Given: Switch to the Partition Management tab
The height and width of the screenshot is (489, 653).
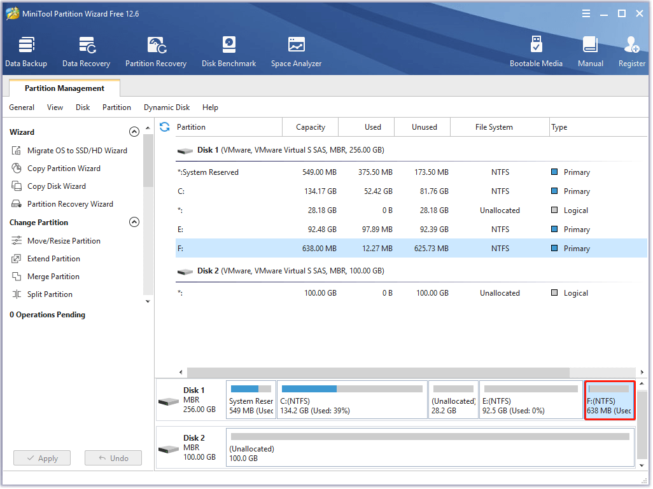Looking at the screenshot, I should coord(64,88).
